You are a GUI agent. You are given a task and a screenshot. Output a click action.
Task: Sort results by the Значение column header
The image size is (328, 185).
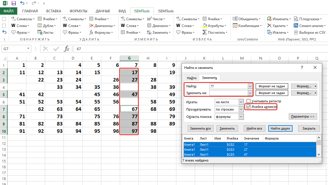pyautogui.click(x=252, y=138)
